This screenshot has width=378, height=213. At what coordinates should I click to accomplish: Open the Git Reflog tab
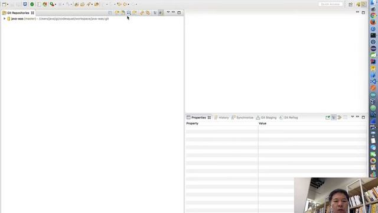pos(288,118)
